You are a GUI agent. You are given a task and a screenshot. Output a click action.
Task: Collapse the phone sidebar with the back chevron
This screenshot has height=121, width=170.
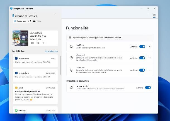click(x=55, y=14)
